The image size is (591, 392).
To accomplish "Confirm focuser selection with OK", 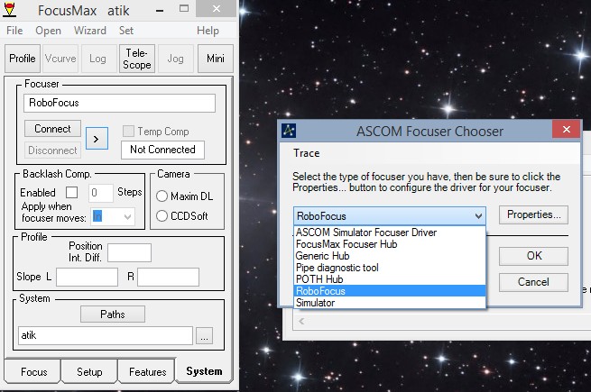I will click(x=533, y=256).
